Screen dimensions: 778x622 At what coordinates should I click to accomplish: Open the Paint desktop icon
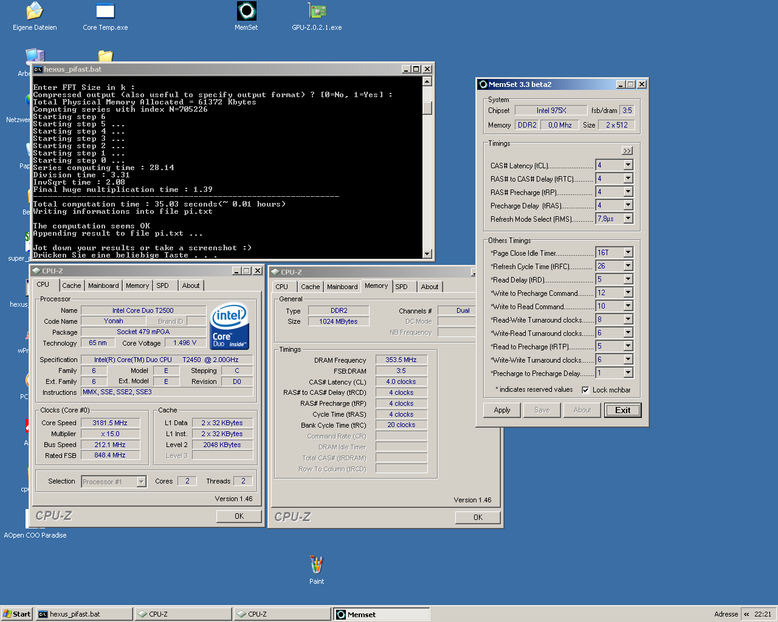pyautogui.click(x=317, y=564)
